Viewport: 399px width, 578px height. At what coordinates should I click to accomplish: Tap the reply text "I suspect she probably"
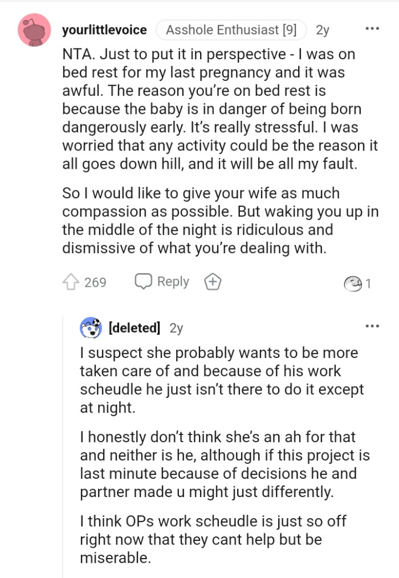tap(221, 380)
